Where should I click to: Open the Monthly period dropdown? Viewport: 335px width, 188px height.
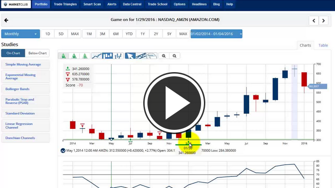21,34
